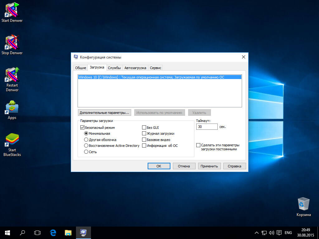
Task: Enable the Информация об ОС checkbox
Action: (144, 146)
